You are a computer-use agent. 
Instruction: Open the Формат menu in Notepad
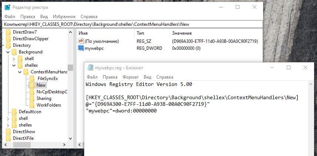(130, 77)
